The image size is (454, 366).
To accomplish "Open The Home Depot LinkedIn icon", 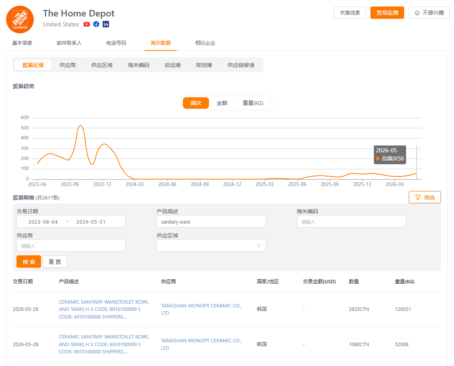I will coord(106,24).
